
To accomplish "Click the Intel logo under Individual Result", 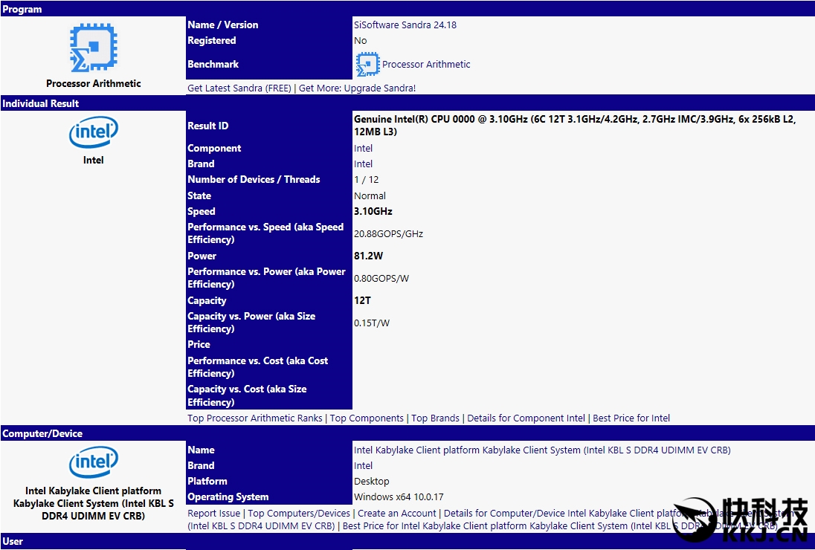I will [x=94, y=132].
